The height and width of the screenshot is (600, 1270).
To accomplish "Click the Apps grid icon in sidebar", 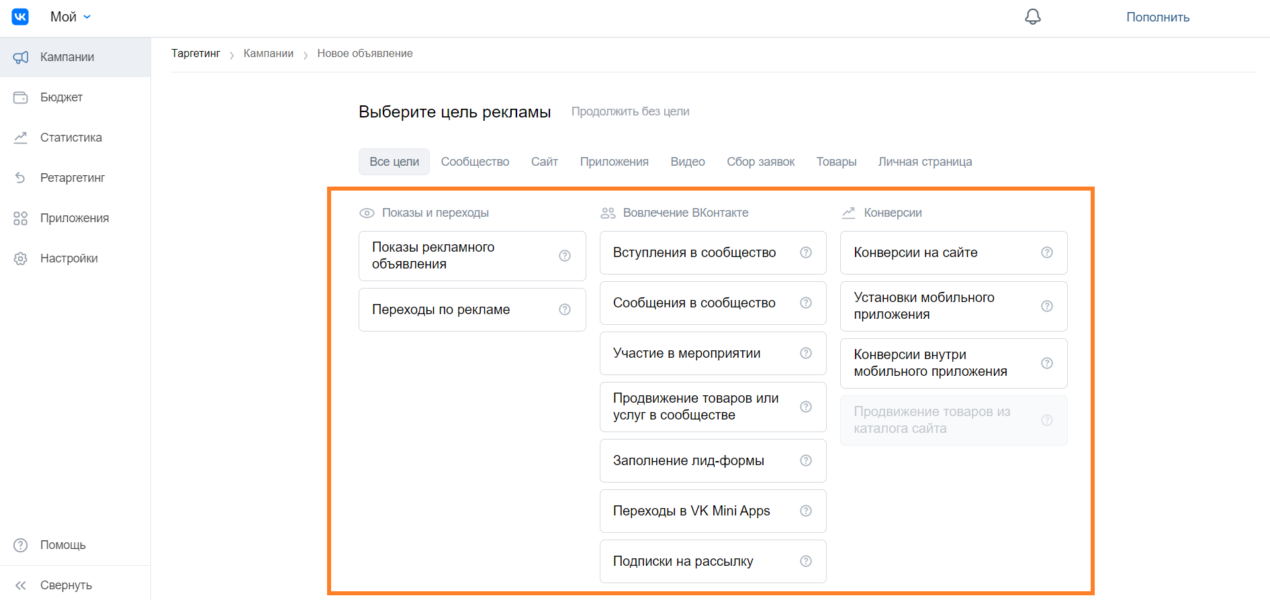I will coord(21,218).
